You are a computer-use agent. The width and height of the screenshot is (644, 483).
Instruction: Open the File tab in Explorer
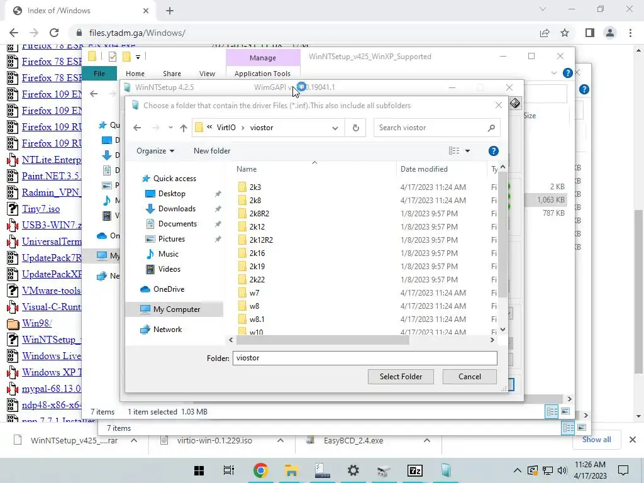pos(99,74)
